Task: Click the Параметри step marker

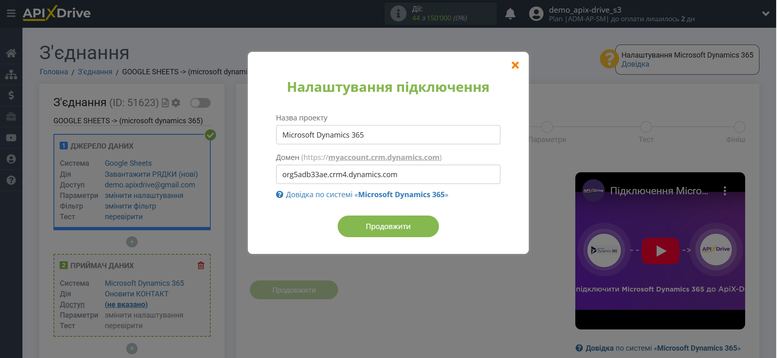Action: click(547, 127)
